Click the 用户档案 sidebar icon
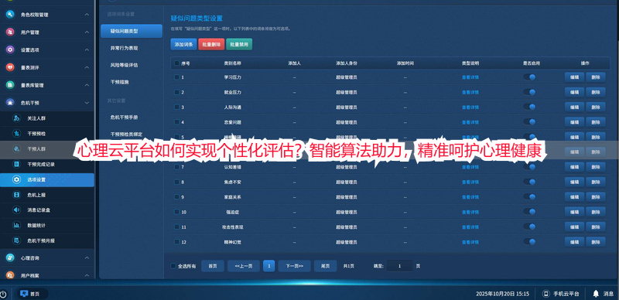This screenshot has width=619, height=300. click(x=10, y=275)
